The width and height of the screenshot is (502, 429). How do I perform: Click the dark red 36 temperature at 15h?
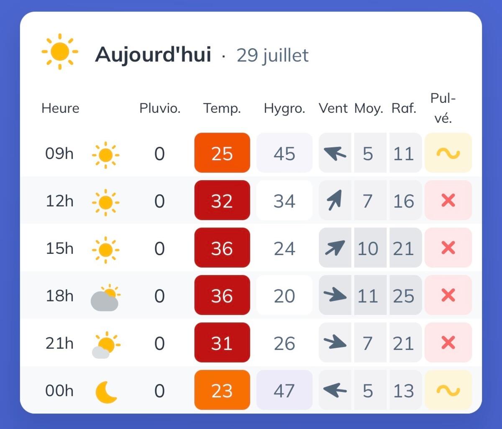tap(222, 248)
